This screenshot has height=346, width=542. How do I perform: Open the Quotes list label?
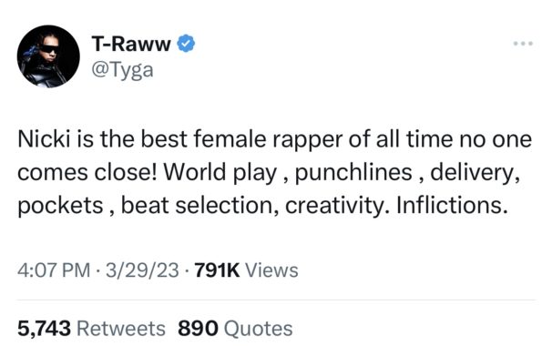tap(258, 328)
